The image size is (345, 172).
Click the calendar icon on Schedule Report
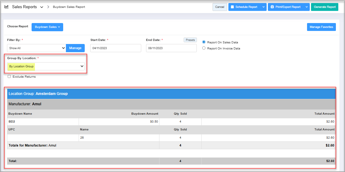(x=232, y=7)
